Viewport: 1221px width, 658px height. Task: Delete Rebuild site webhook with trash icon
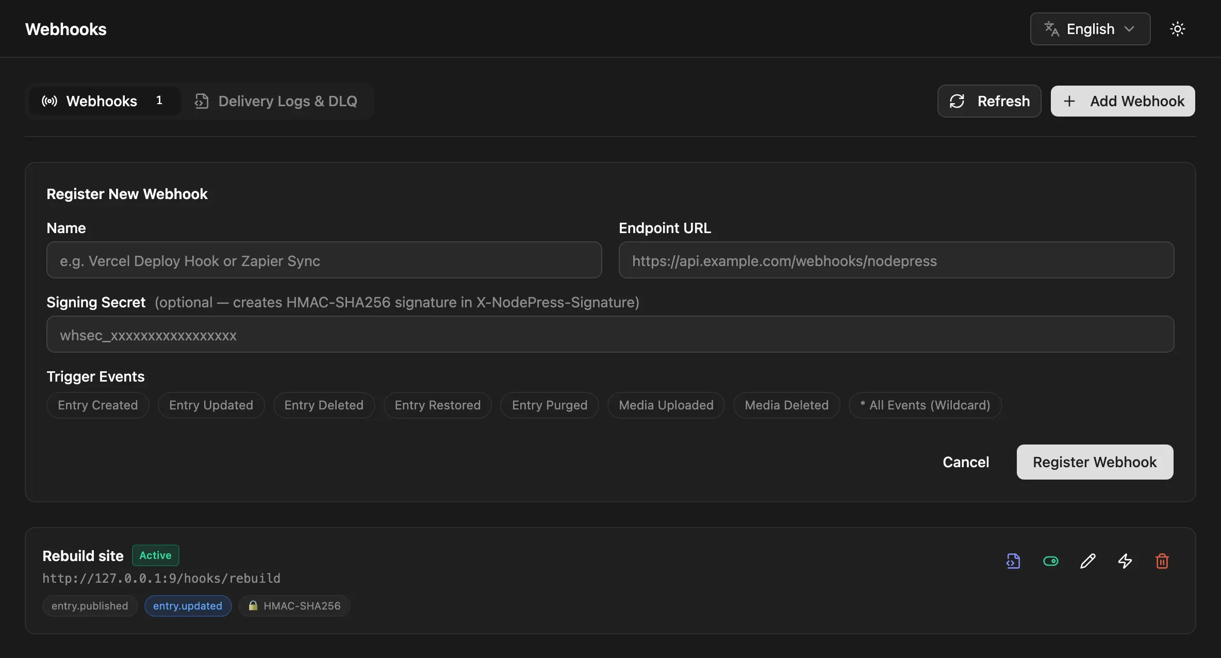point(1162,561)
